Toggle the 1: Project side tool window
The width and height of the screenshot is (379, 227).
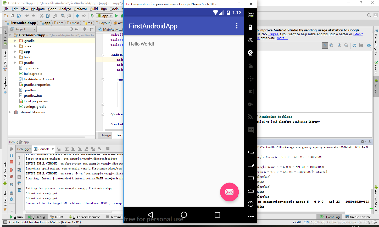(x=5, y=37)
